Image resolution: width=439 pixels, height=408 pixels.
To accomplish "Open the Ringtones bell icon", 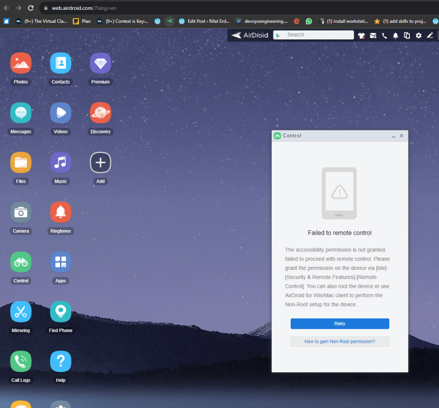I will [60, 212].
